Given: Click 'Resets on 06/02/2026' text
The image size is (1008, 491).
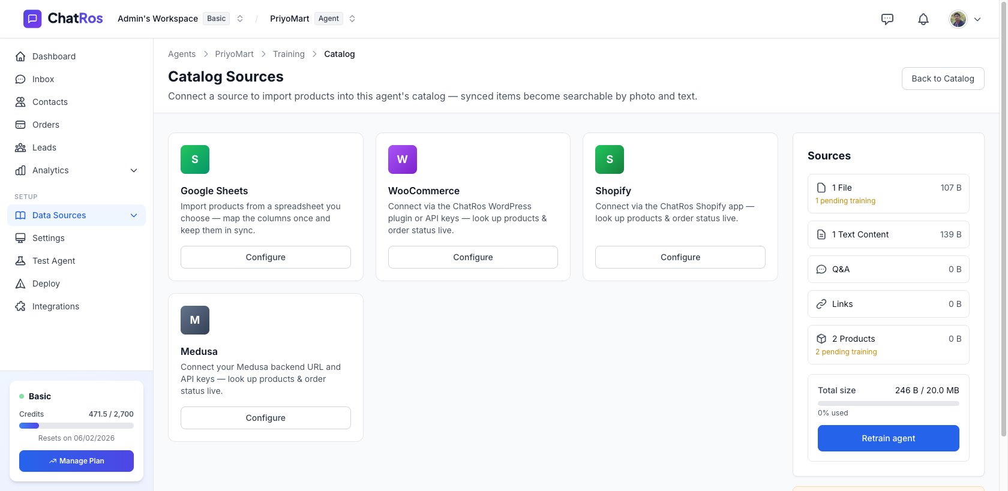Looking at the screenshot, I should (76, 438).
